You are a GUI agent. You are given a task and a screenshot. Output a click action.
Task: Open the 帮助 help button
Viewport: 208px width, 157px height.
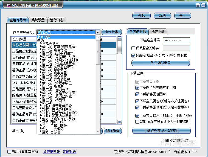coord(162,16)
